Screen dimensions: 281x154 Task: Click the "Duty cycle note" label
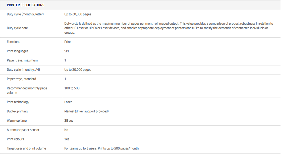17,28
